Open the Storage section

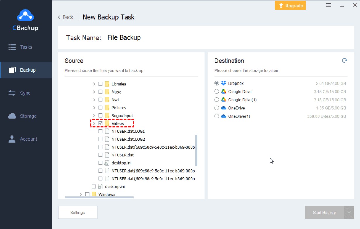[x=26, y=116]
